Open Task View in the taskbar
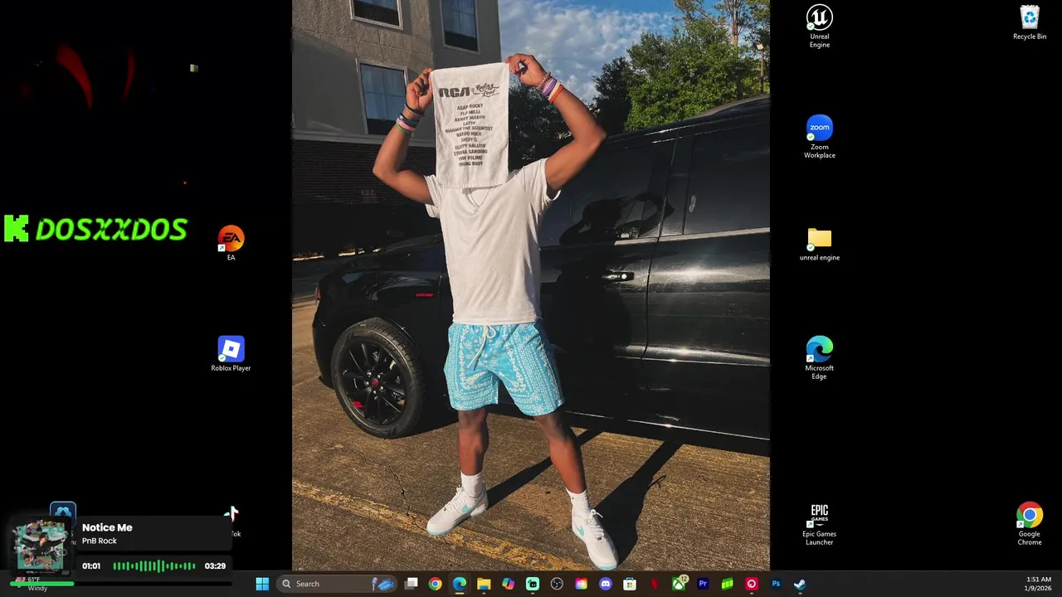The height and width of the screenshot is (597, 1062). pyautogui.click(x=411, y=584)
